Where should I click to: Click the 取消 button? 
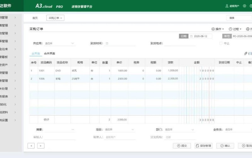click(x=245, y=146)
